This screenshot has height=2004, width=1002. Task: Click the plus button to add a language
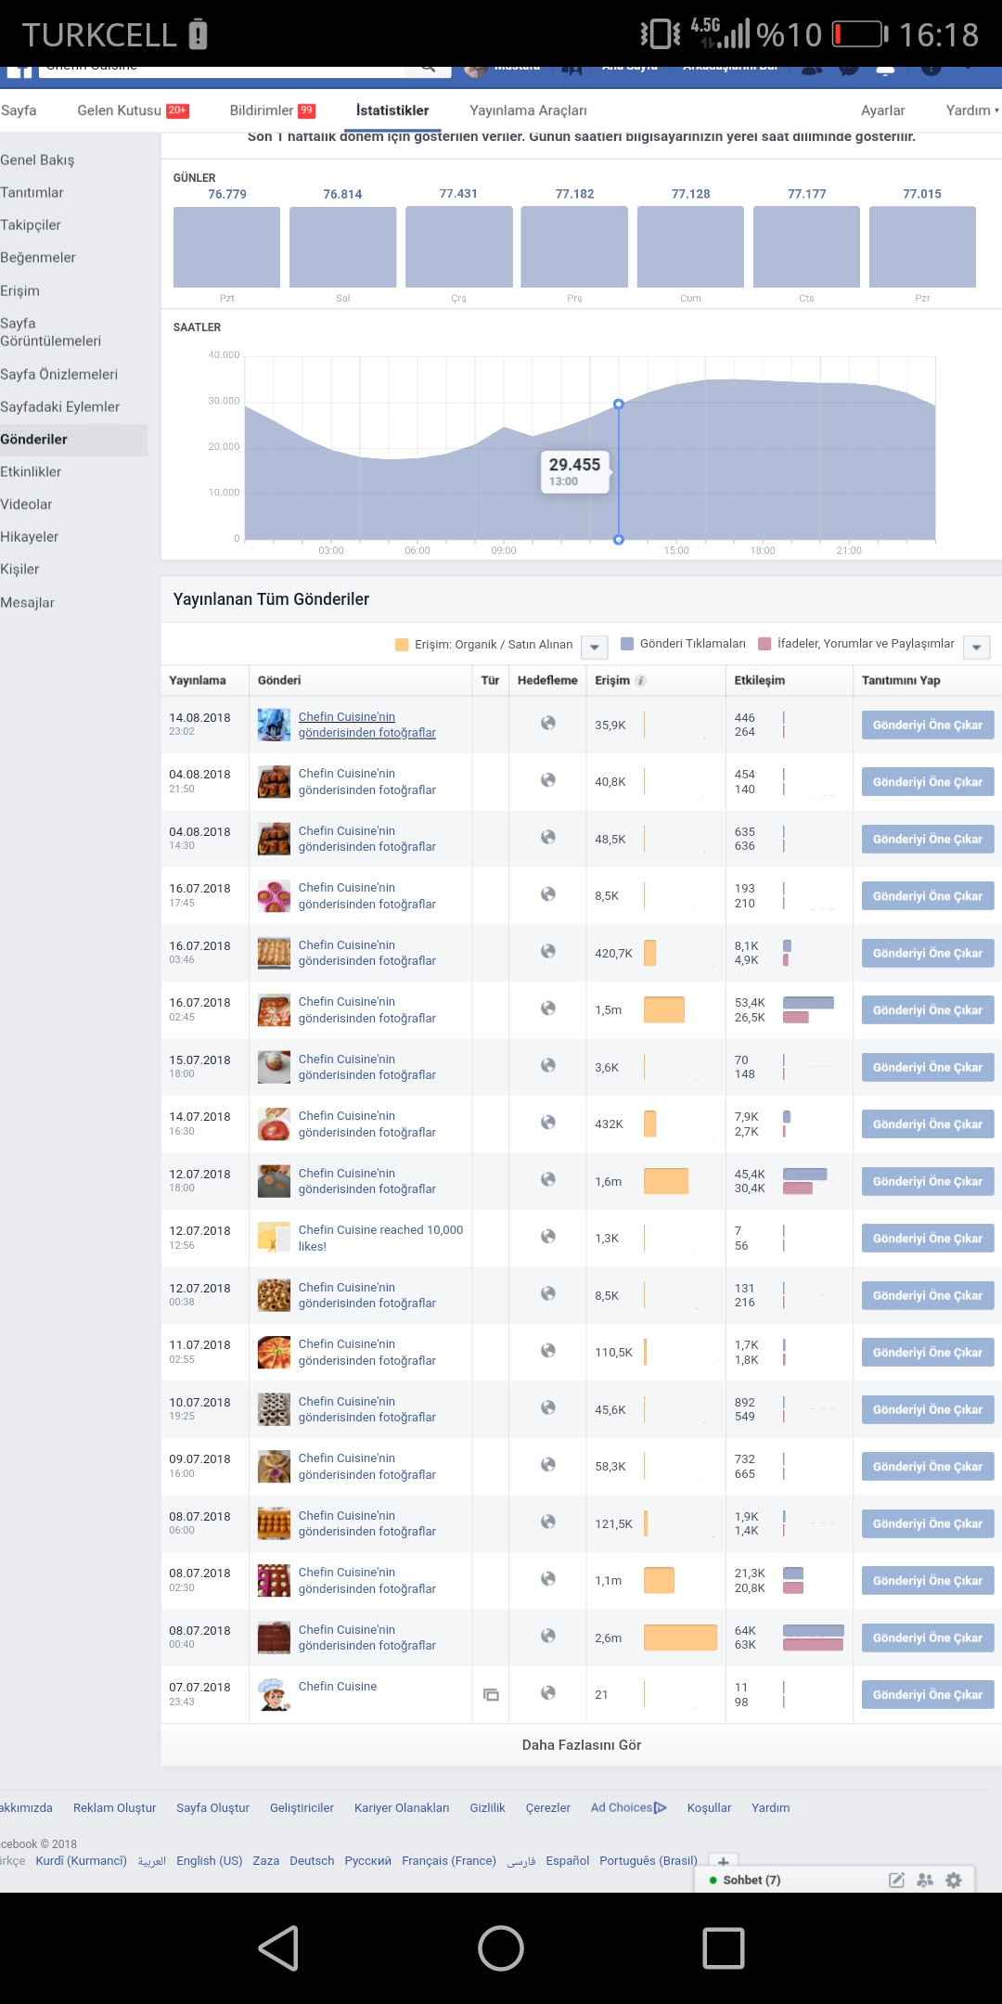click(724, 1861)
